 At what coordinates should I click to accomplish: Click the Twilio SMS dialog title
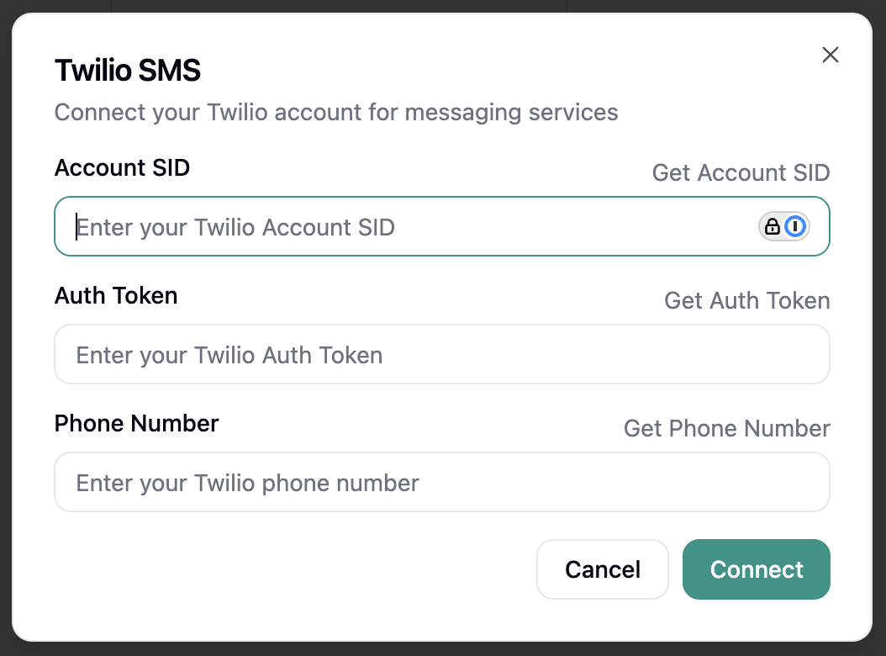[x=127, y=71]
